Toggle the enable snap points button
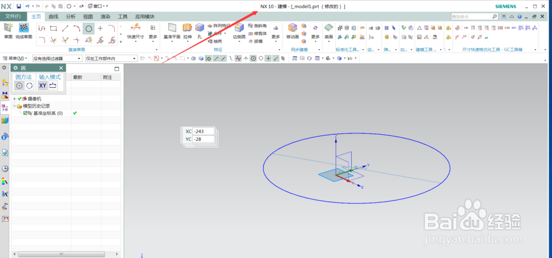The width and height of the screenshot is (552, 258). coord(209,59)
